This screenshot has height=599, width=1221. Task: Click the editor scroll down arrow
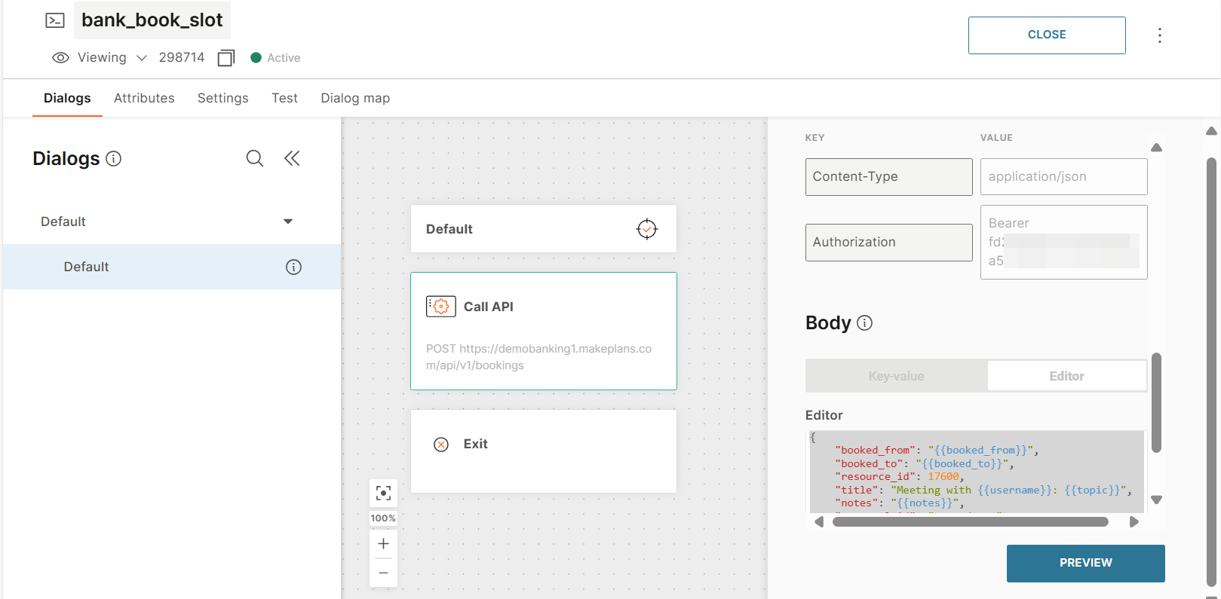(x=1156, y=500)
